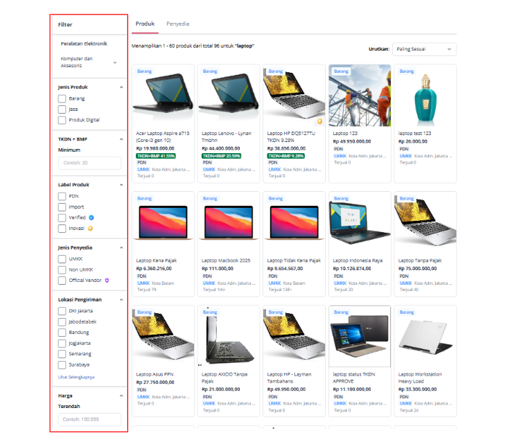
Task: Click the TKDN+BMP 41.55% badge
Action: (x=156, y=156)
